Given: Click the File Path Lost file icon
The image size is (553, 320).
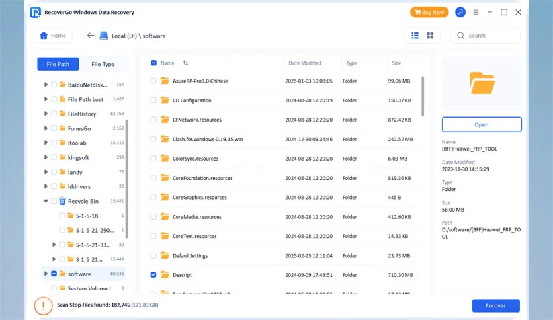Looking at the screenshot, I should pos(62,99).
